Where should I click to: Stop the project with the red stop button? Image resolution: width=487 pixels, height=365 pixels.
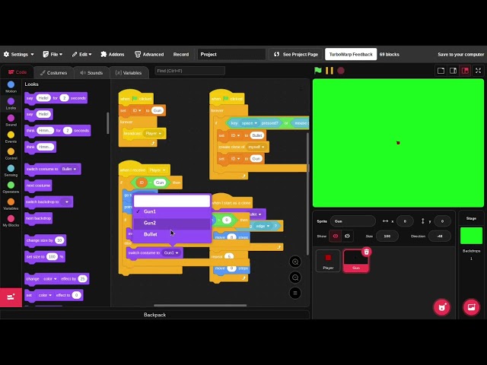(x=341, y=71)
